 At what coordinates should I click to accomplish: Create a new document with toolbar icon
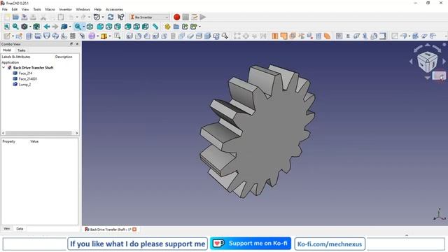[x=7, y=17]
